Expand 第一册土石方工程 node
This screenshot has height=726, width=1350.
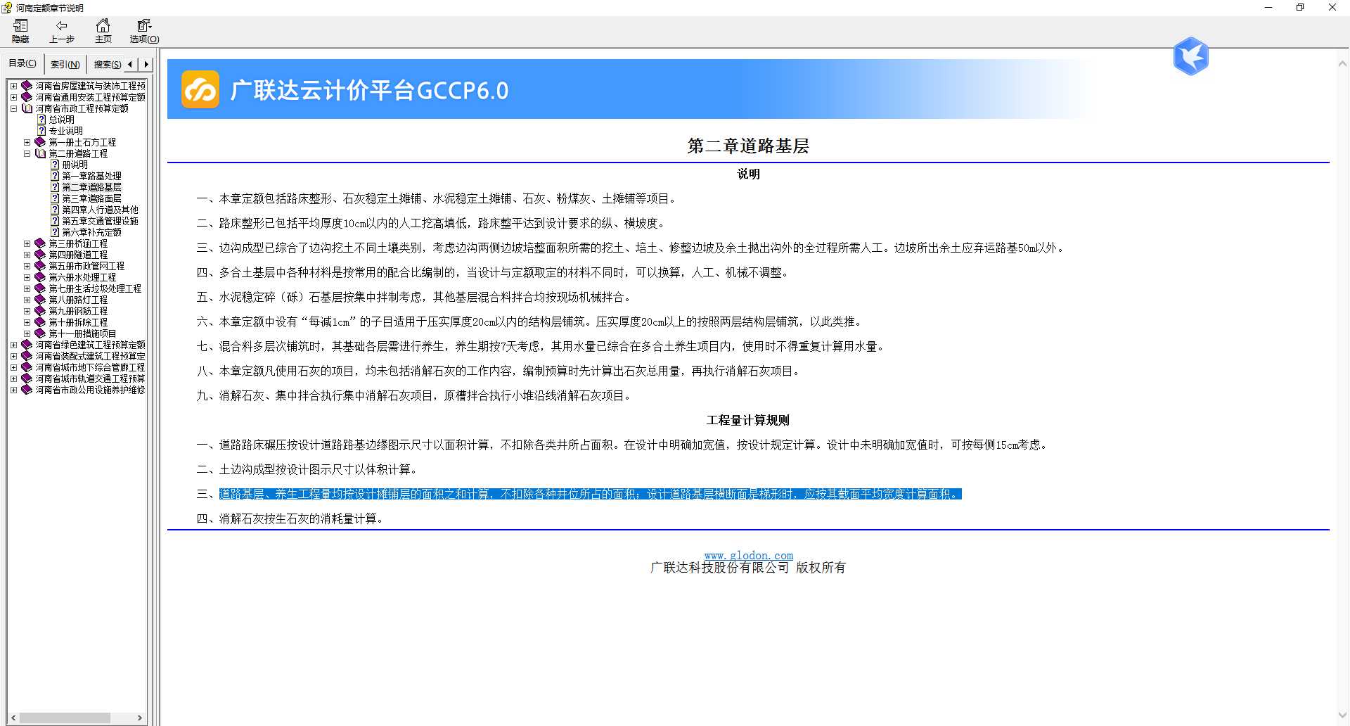27,142
